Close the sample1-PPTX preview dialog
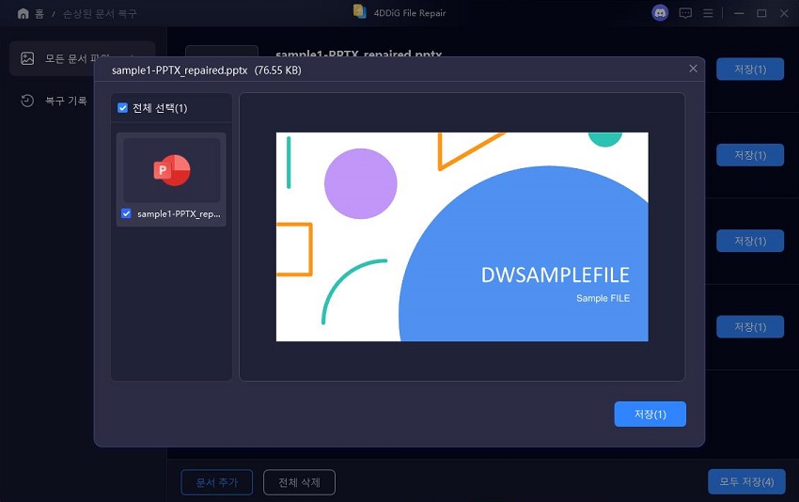 click(x=693, y=69)
